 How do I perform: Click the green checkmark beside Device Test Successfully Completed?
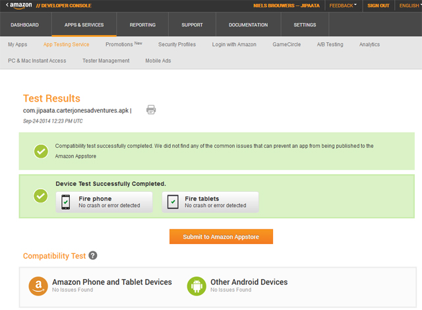click(x=41, y=196)
